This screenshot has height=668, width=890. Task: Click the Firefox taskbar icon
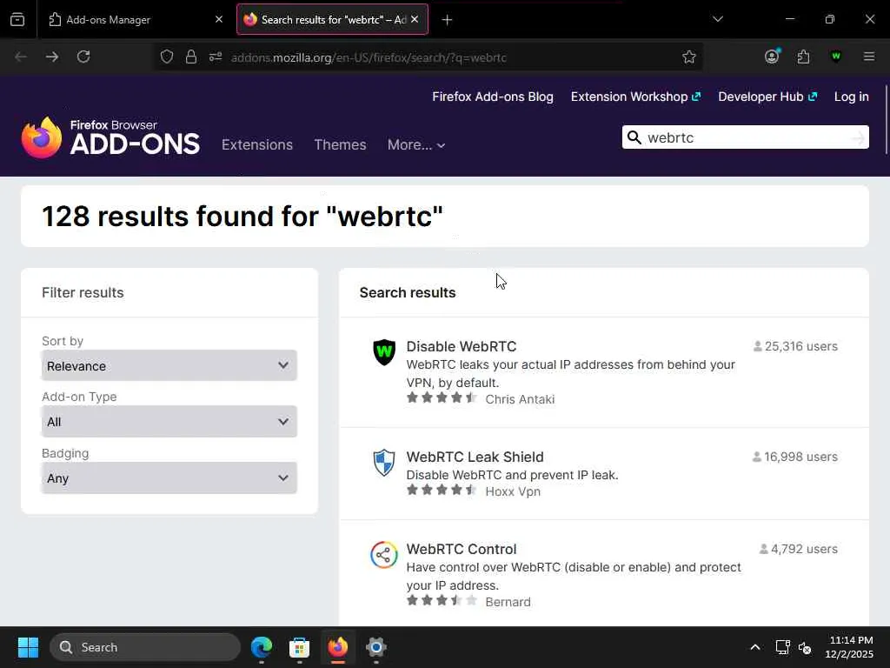[x=338, y=647]
